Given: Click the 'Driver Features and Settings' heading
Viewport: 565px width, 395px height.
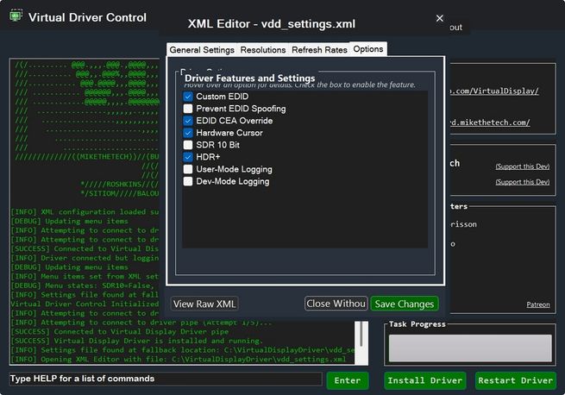Looking at the screenshot, I should click(x=249, y=78).
